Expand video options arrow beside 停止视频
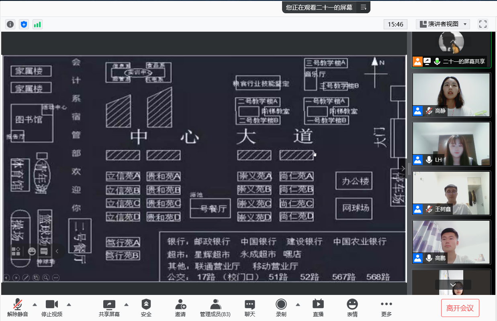The width and height of the screenshot is (497, 321). (69, 304)
